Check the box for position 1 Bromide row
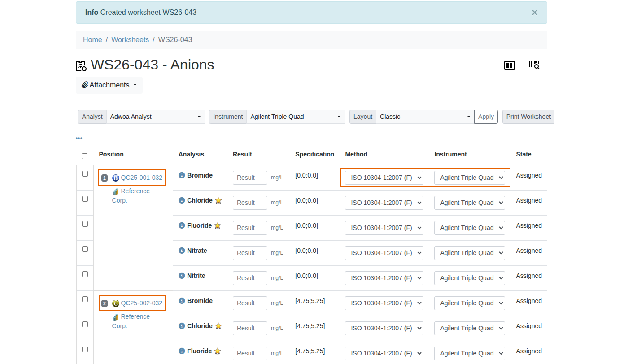Screen dimensions: 628x364 tap(85, 174)
